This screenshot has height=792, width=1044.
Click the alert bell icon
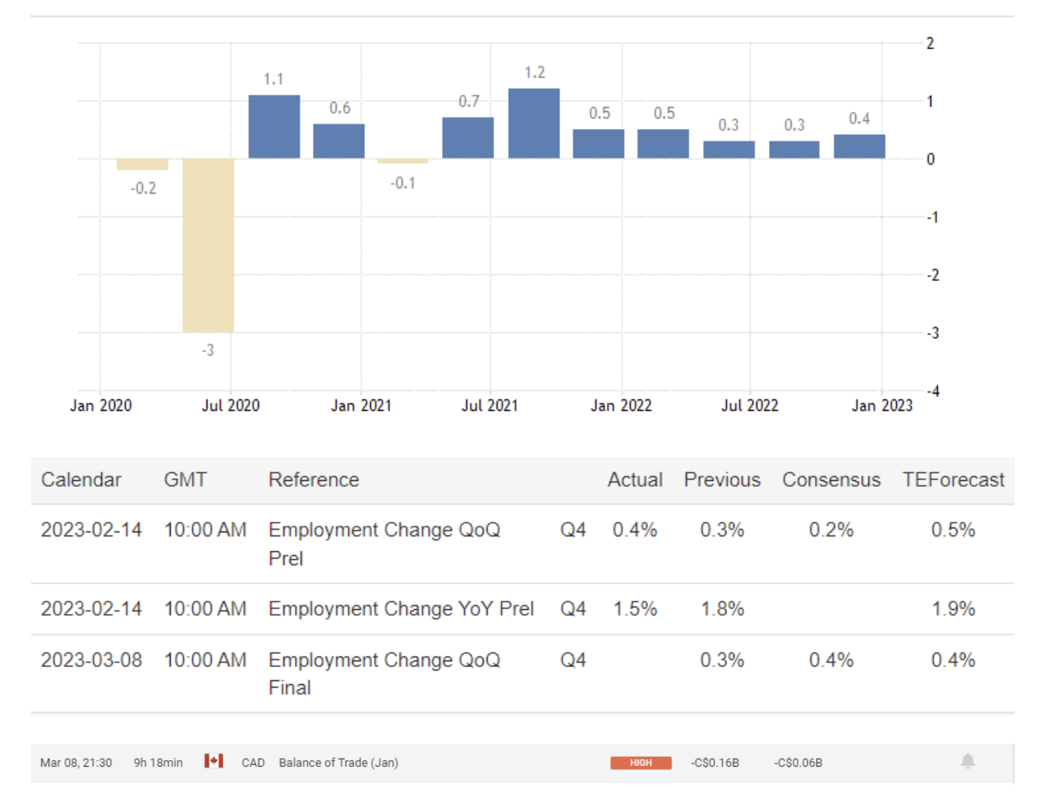point(967,761)
